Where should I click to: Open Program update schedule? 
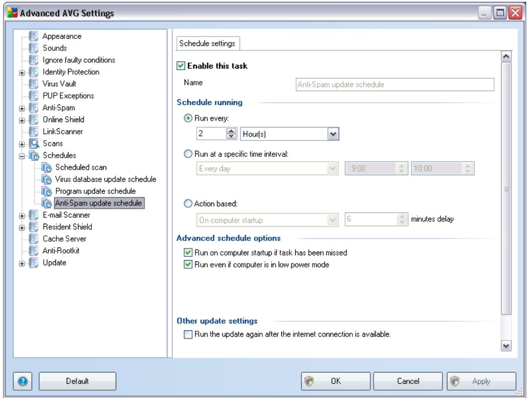point(95,190)
